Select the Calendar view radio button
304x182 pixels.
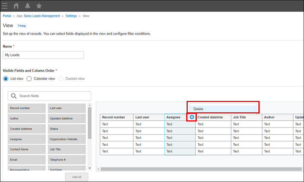(29, 79)
